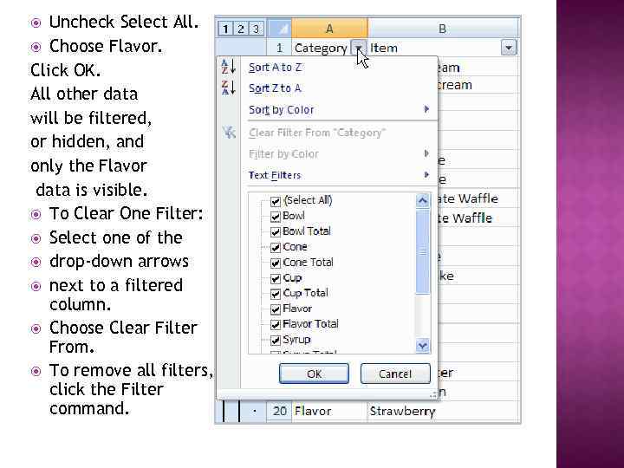The image size is (624, 468).
Task: Uncheck the Cone Total checkbox
Action: click(x=275, y=262)
